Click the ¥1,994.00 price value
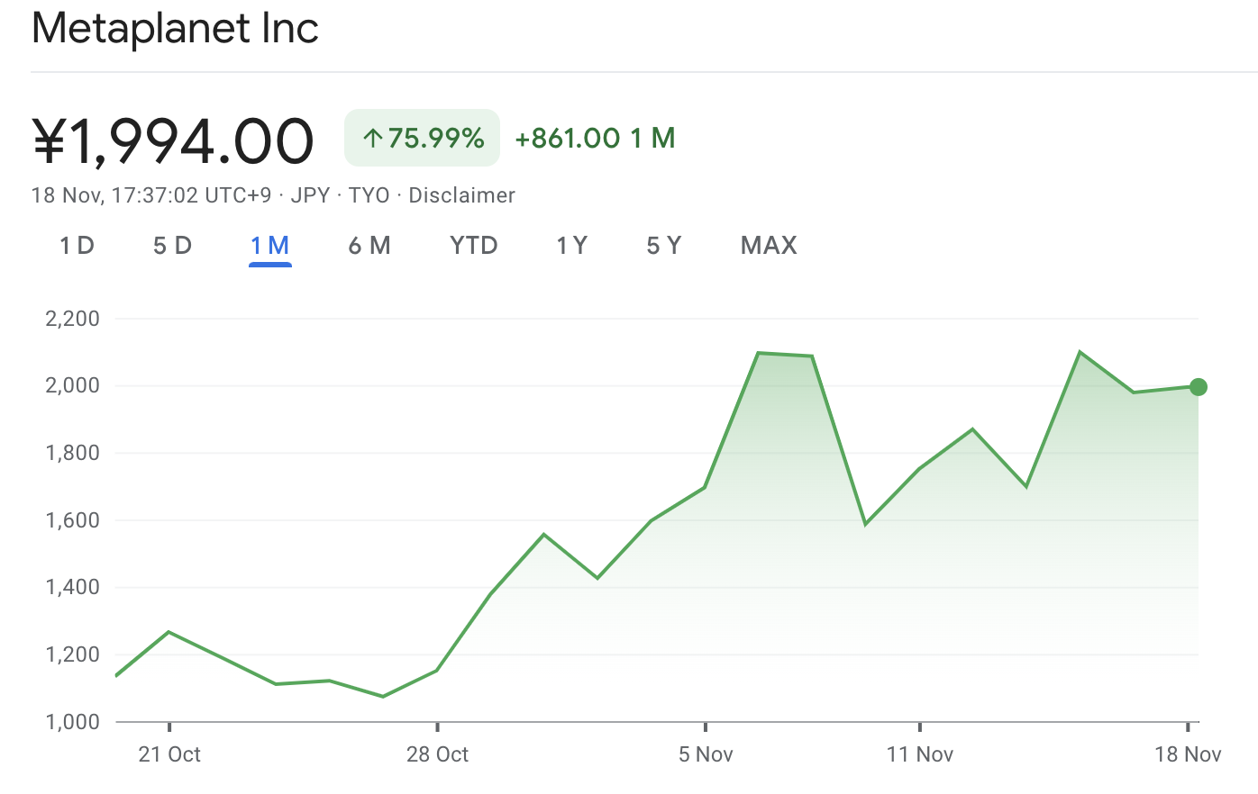Viewport: 1258px width, 794px height. coord(173,141)
